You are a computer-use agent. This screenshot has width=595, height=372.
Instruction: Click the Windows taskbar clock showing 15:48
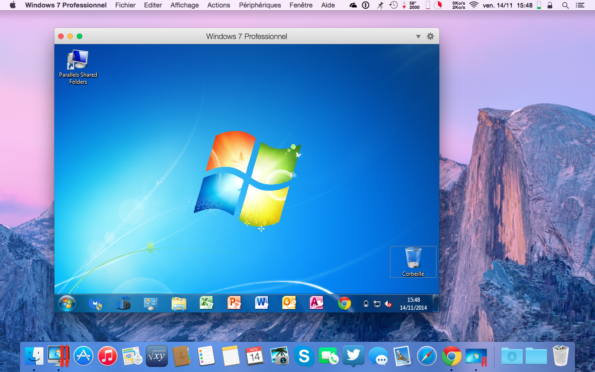(413, 304)
